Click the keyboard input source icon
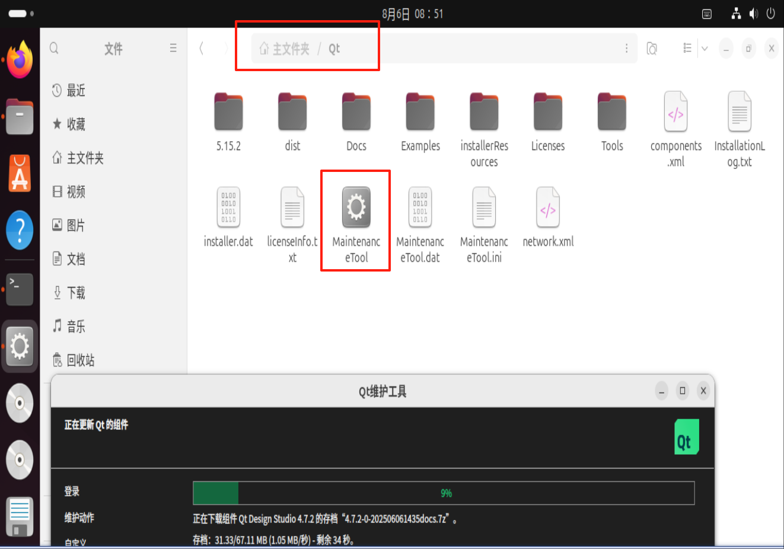Viewport: 784px width, 549px height. [707, 14]
